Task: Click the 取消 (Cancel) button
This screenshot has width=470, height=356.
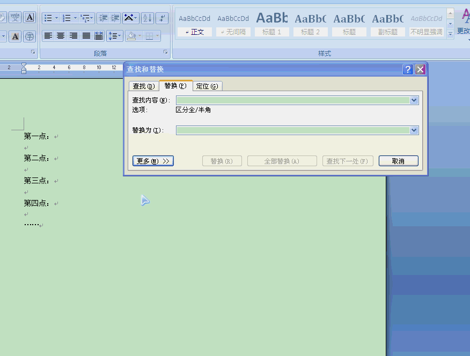Action: 398,160
